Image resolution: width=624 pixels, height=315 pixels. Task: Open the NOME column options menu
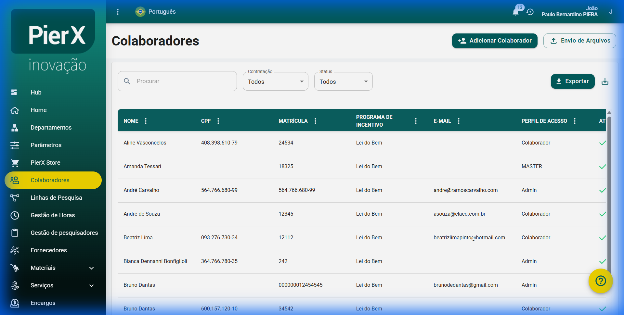click(x=146, y=120)
